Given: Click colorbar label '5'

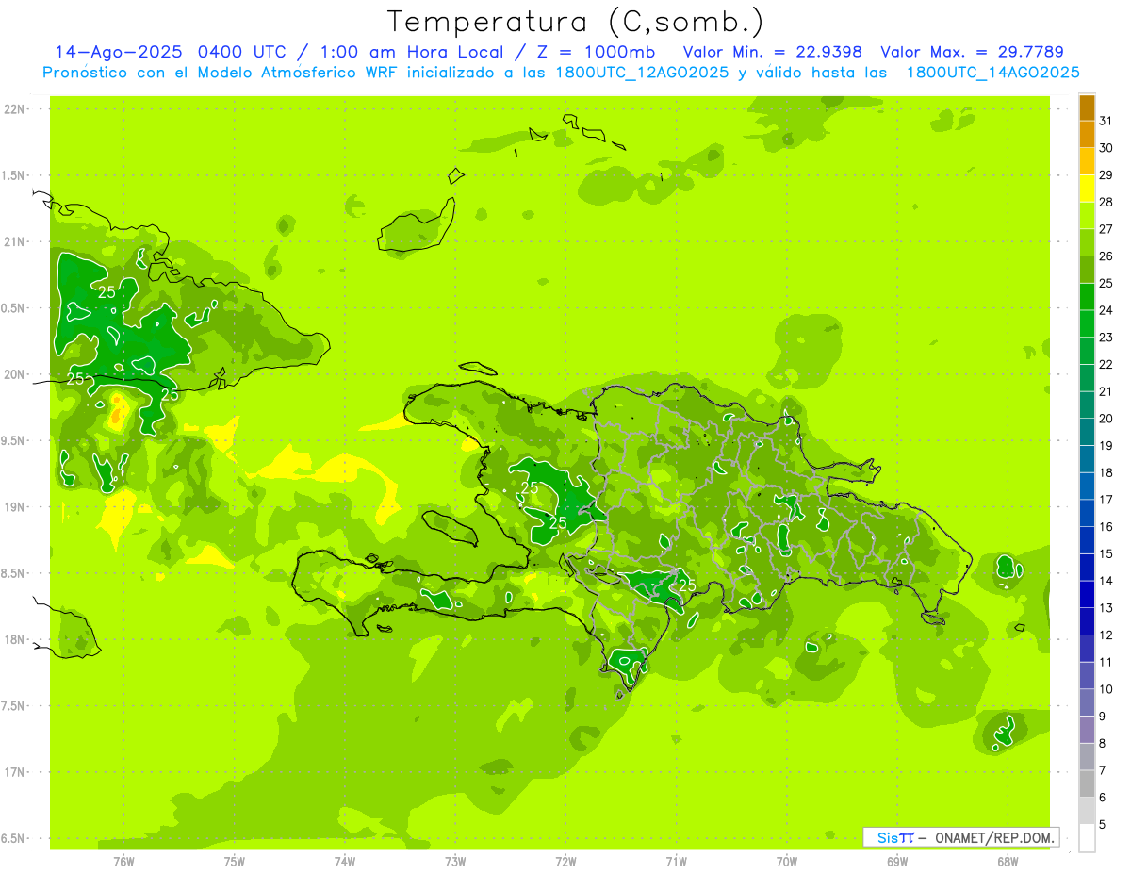Looking at the screenshot, I should 1103,825.
